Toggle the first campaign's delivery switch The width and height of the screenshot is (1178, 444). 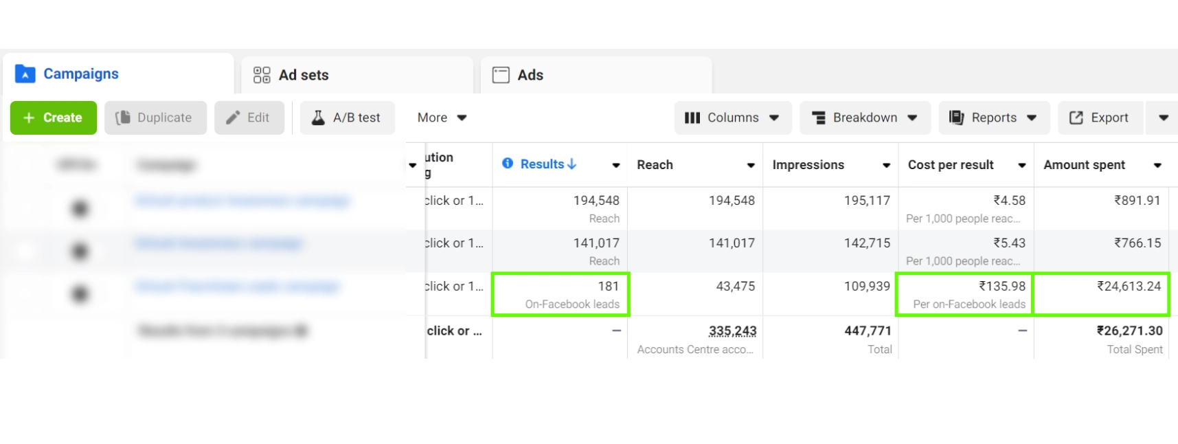80,208
